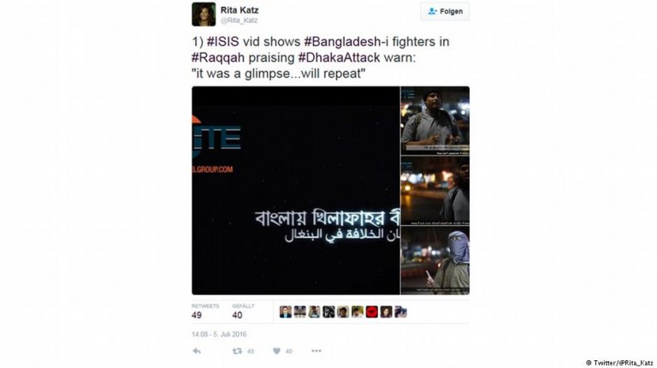Open the large video title image
Screen dimensions: 657x368
coord(296,190)
